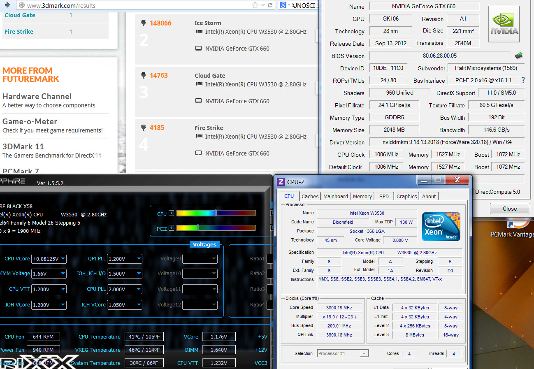Click the Voltages section label
The height and width of the screenshot is (369, 534).
click(204, 244)
